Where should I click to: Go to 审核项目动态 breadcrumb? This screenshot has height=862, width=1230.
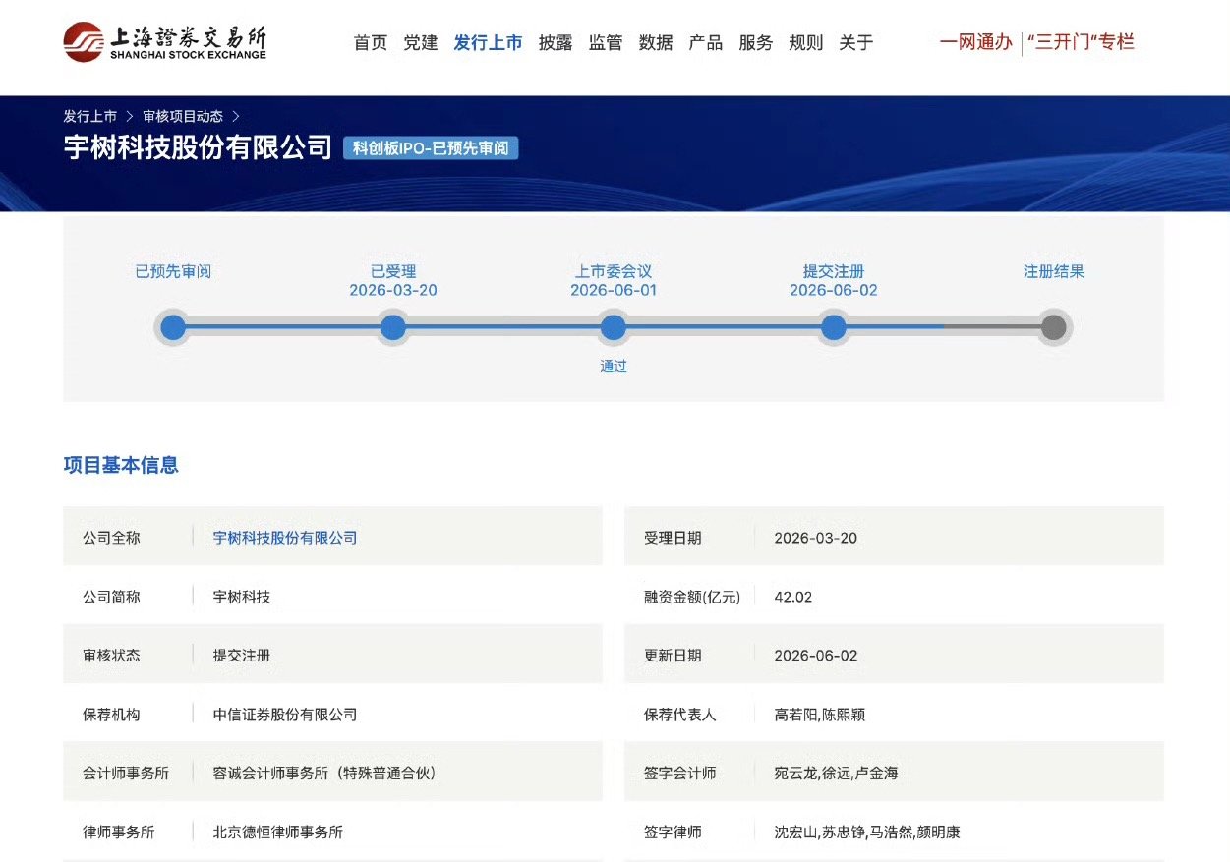pos(183,116)
